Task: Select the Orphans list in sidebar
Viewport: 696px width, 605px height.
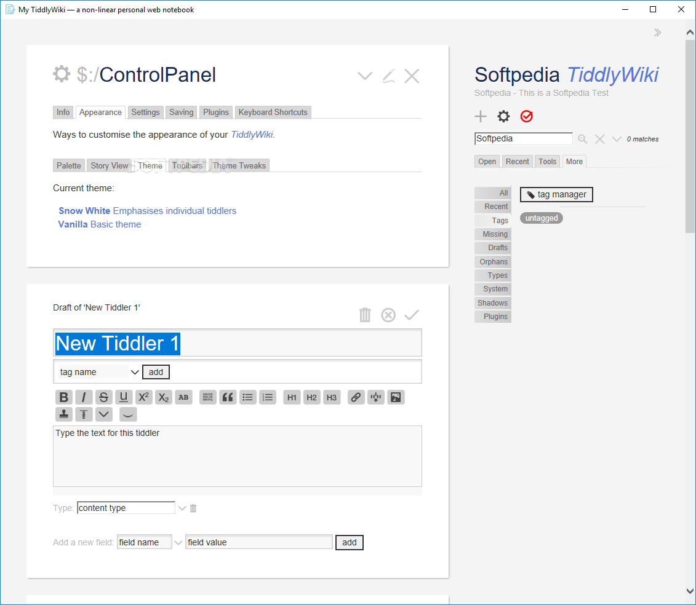Action: [493, 262]
